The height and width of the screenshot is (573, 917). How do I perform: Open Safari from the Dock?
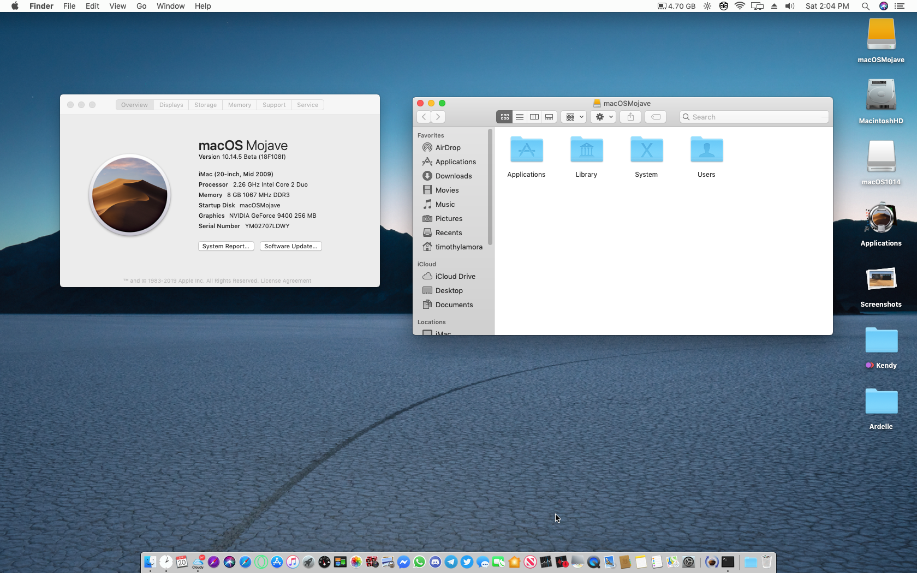coord(246,562)
